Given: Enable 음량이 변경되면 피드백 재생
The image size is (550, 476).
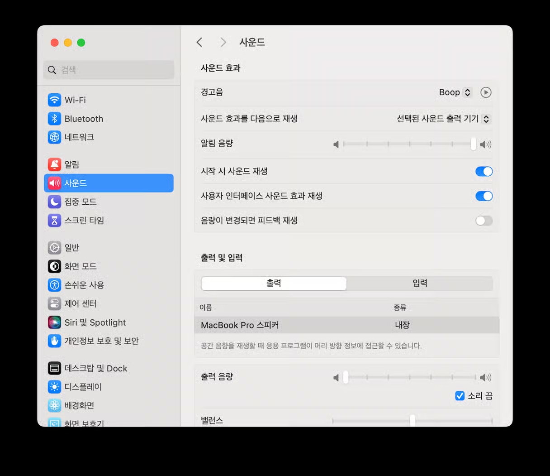Looking at the screenshot, I should pos(484,221).
